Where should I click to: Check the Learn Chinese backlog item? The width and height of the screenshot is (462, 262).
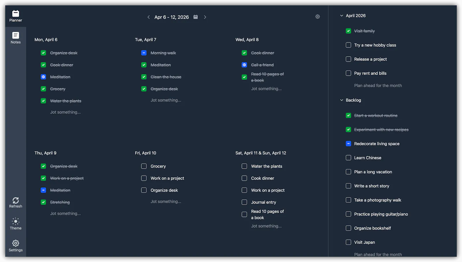[349, 158]
